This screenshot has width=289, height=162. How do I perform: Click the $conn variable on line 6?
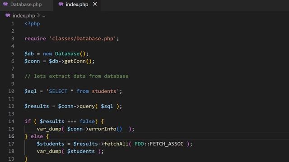[32, 61]
